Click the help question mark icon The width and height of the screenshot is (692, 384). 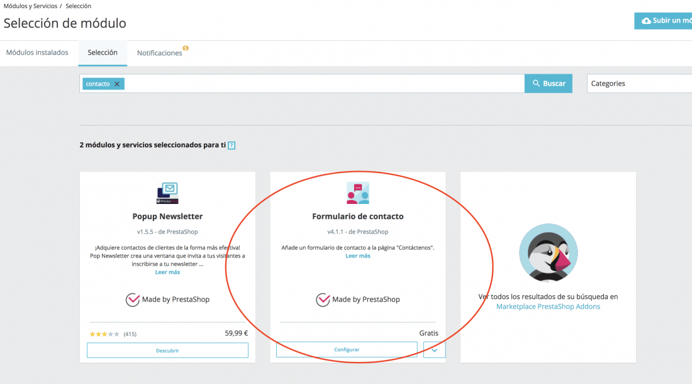tap(232, 145)
